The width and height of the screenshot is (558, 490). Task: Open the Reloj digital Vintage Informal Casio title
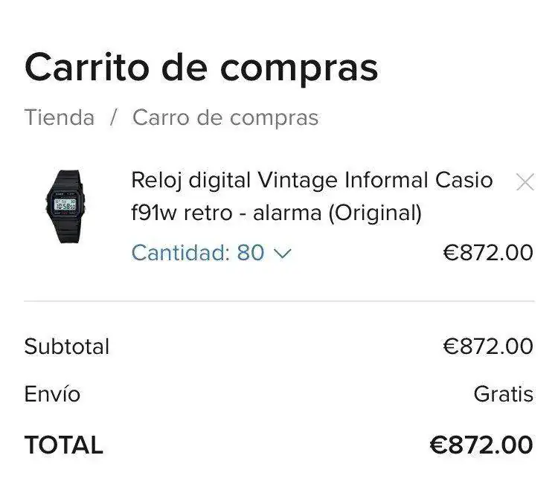click(312, 180)
